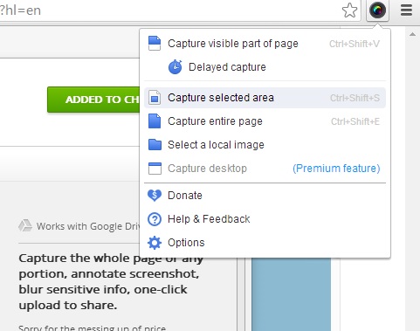The width and height of the screenshot is (420, 331).
Task: Open the extension Options entry
Action: click(x=265, y=243)
